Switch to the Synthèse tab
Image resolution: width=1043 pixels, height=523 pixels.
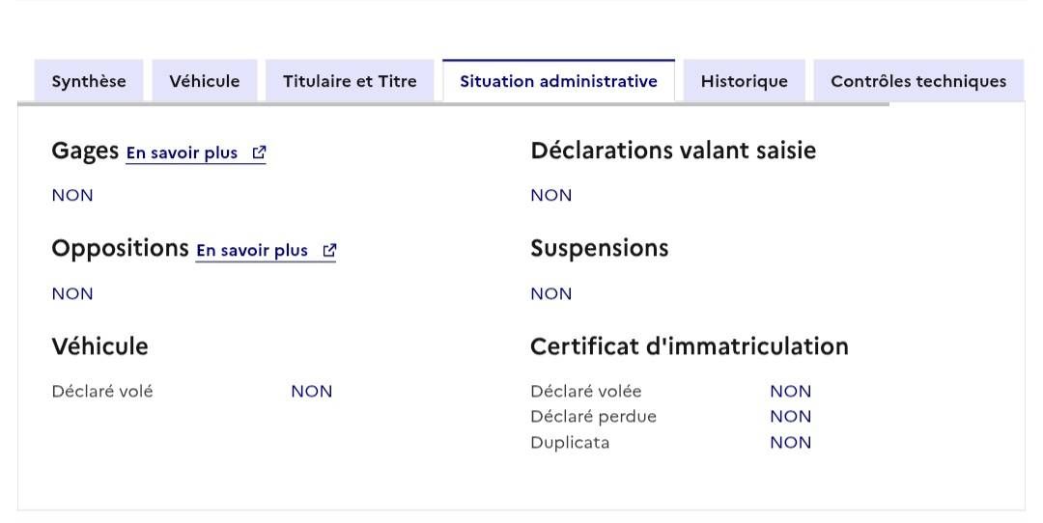[89, 81]
